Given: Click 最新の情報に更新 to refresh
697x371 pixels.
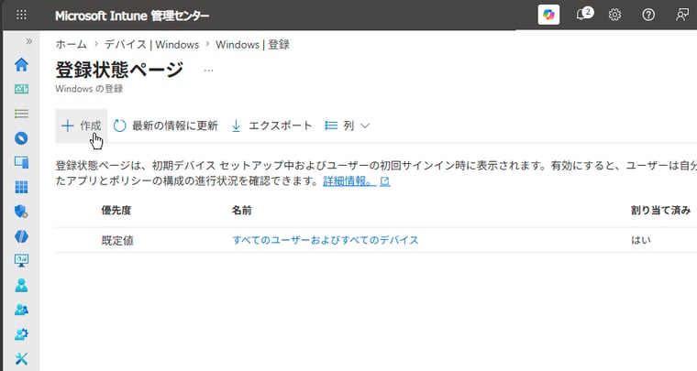Looking at the screenshot, I should pos(165,125).
